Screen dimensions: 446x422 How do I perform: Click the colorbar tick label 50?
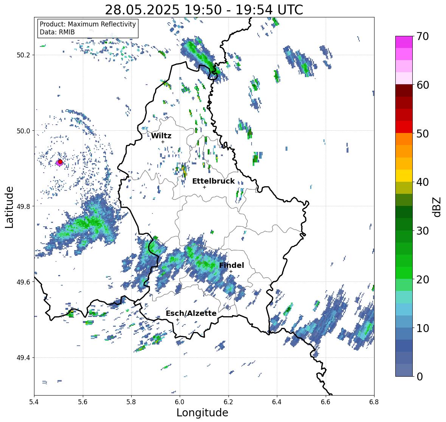pos(423,133)
